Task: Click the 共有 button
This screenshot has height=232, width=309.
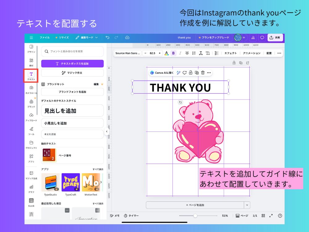Action: pyautogui.click(x=275, y=37)
